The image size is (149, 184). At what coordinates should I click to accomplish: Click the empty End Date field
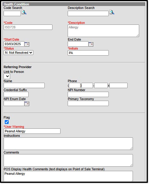pyautogui.click(x=78, y=44)
